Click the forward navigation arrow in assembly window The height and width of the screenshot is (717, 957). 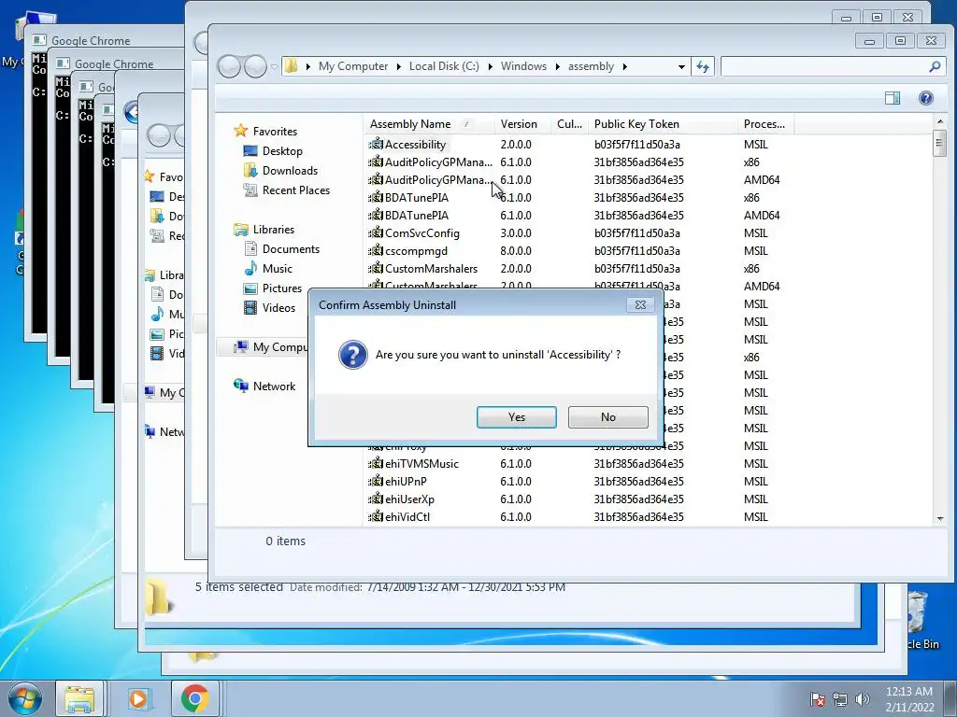pyautogui.click(x=255, y=66)
